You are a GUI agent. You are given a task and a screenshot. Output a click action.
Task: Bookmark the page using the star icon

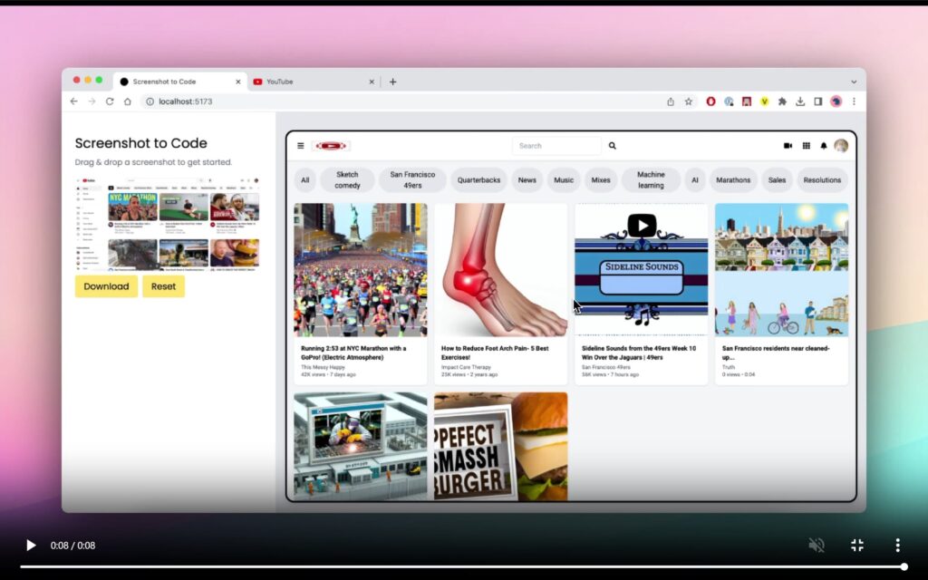pos(689,101)
